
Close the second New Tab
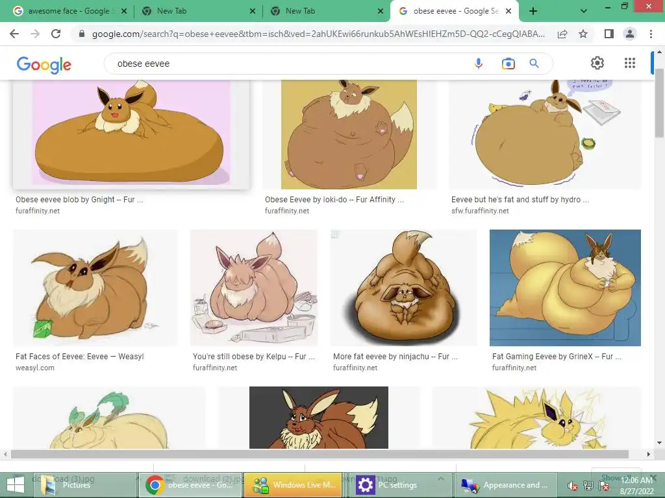[x=381, y=11]
